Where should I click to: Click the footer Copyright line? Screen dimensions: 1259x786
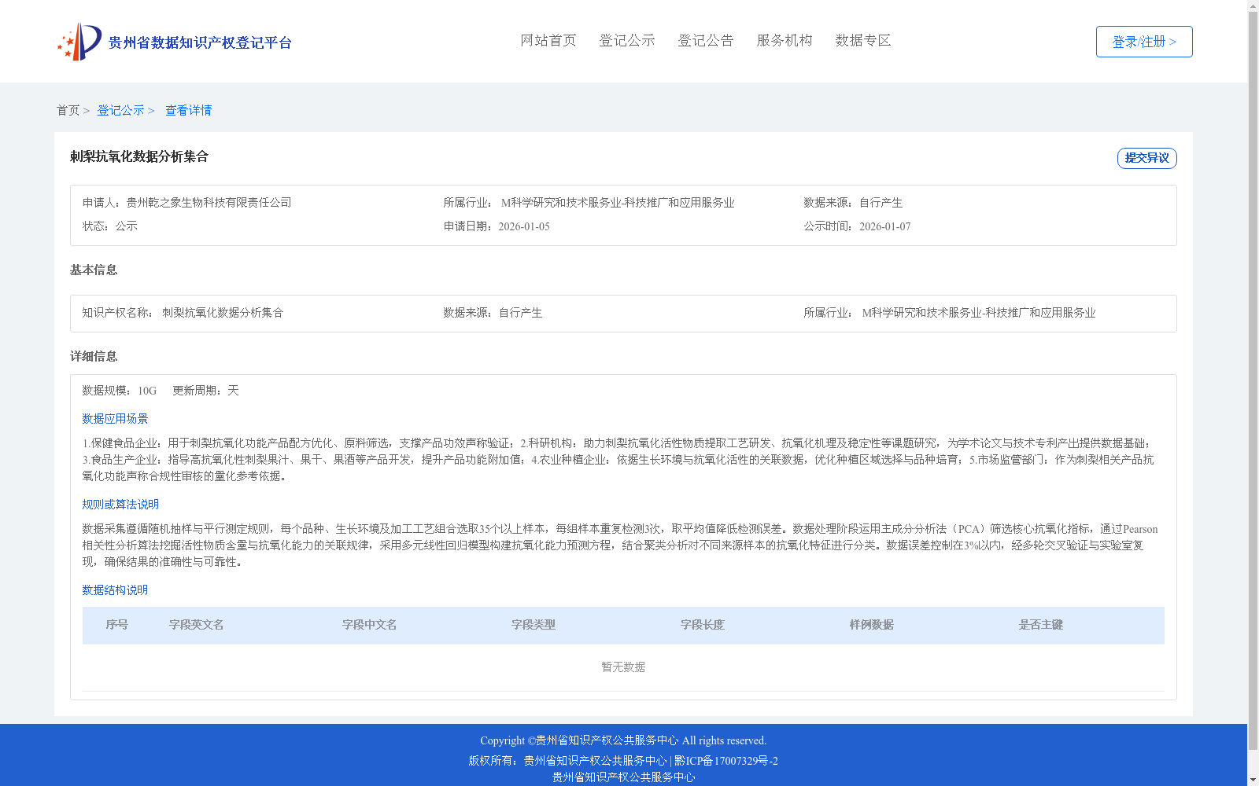[x=623, y=740]
